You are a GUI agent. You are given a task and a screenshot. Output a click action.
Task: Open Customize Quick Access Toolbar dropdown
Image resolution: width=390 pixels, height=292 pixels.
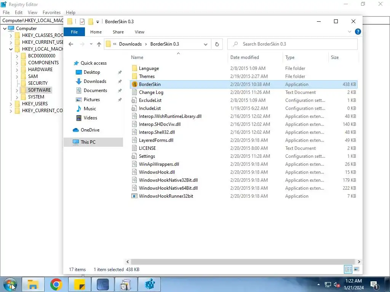coord(98,22)
